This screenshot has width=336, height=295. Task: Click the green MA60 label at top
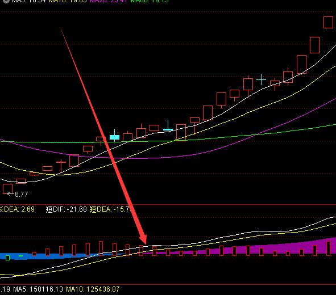(150, 1)
